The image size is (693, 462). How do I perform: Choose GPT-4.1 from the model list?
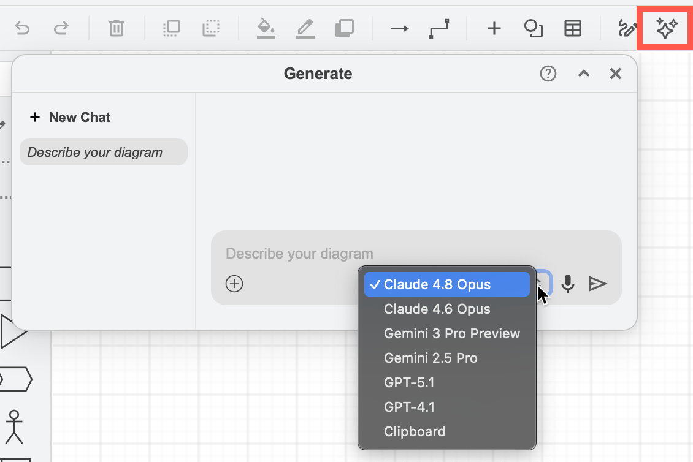(x=447, y=407)
